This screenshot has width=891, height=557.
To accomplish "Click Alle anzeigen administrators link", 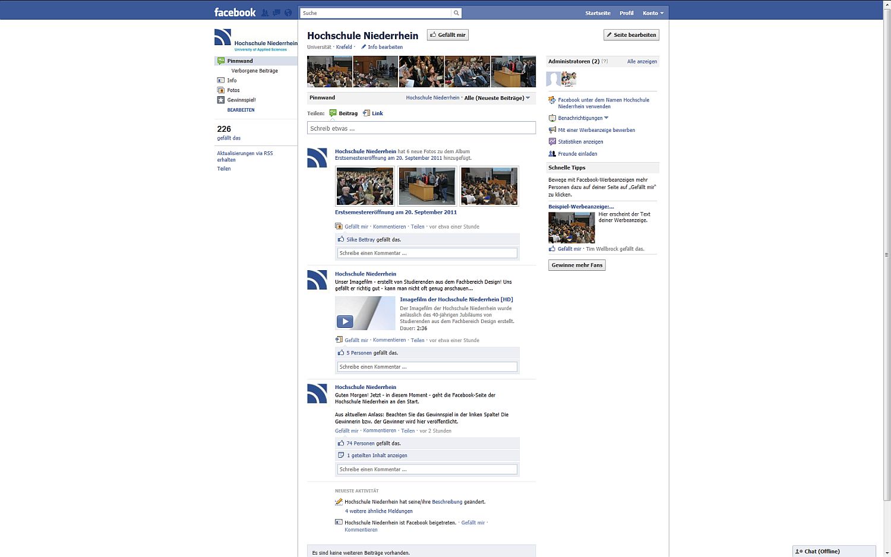I will click(642, 61).
